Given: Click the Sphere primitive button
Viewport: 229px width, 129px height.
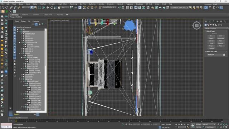Looking at the screenshot, I should [x=211, y=38].
